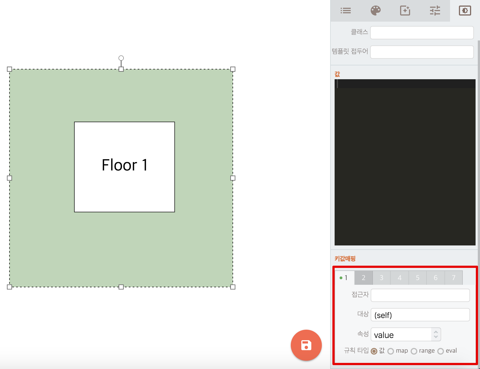Open the effects sparkle panel icon
480x369 pixels.
[405, 11]
